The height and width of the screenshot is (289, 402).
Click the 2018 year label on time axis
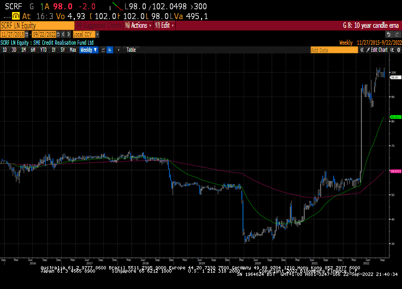coord(145,263)
